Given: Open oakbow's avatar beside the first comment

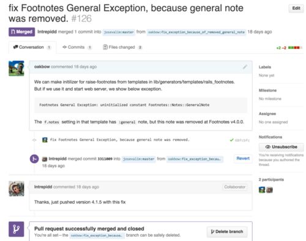Looking at the screenshot, I should click(17, 68).
